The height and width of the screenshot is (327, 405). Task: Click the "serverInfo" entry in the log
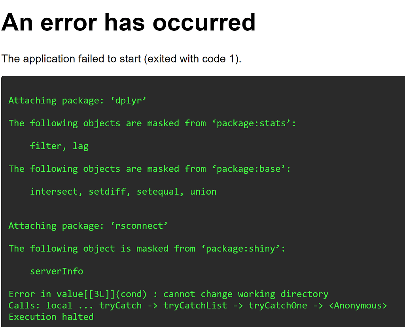57,272
